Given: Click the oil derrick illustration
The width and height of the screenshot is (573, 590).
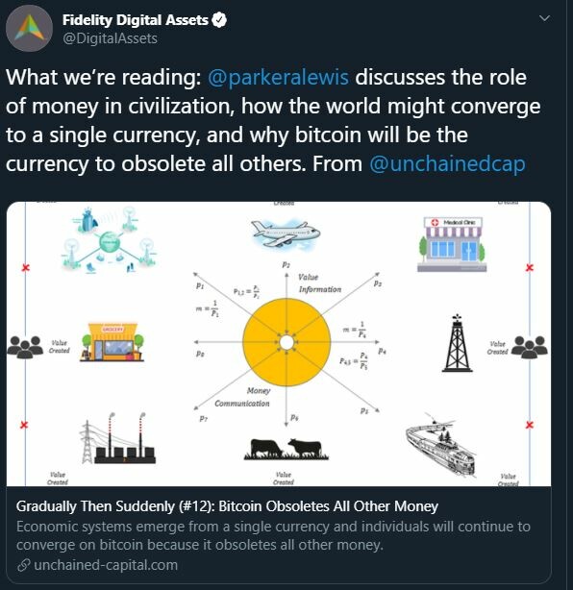Looking at the screenshot, I should 457,343.
